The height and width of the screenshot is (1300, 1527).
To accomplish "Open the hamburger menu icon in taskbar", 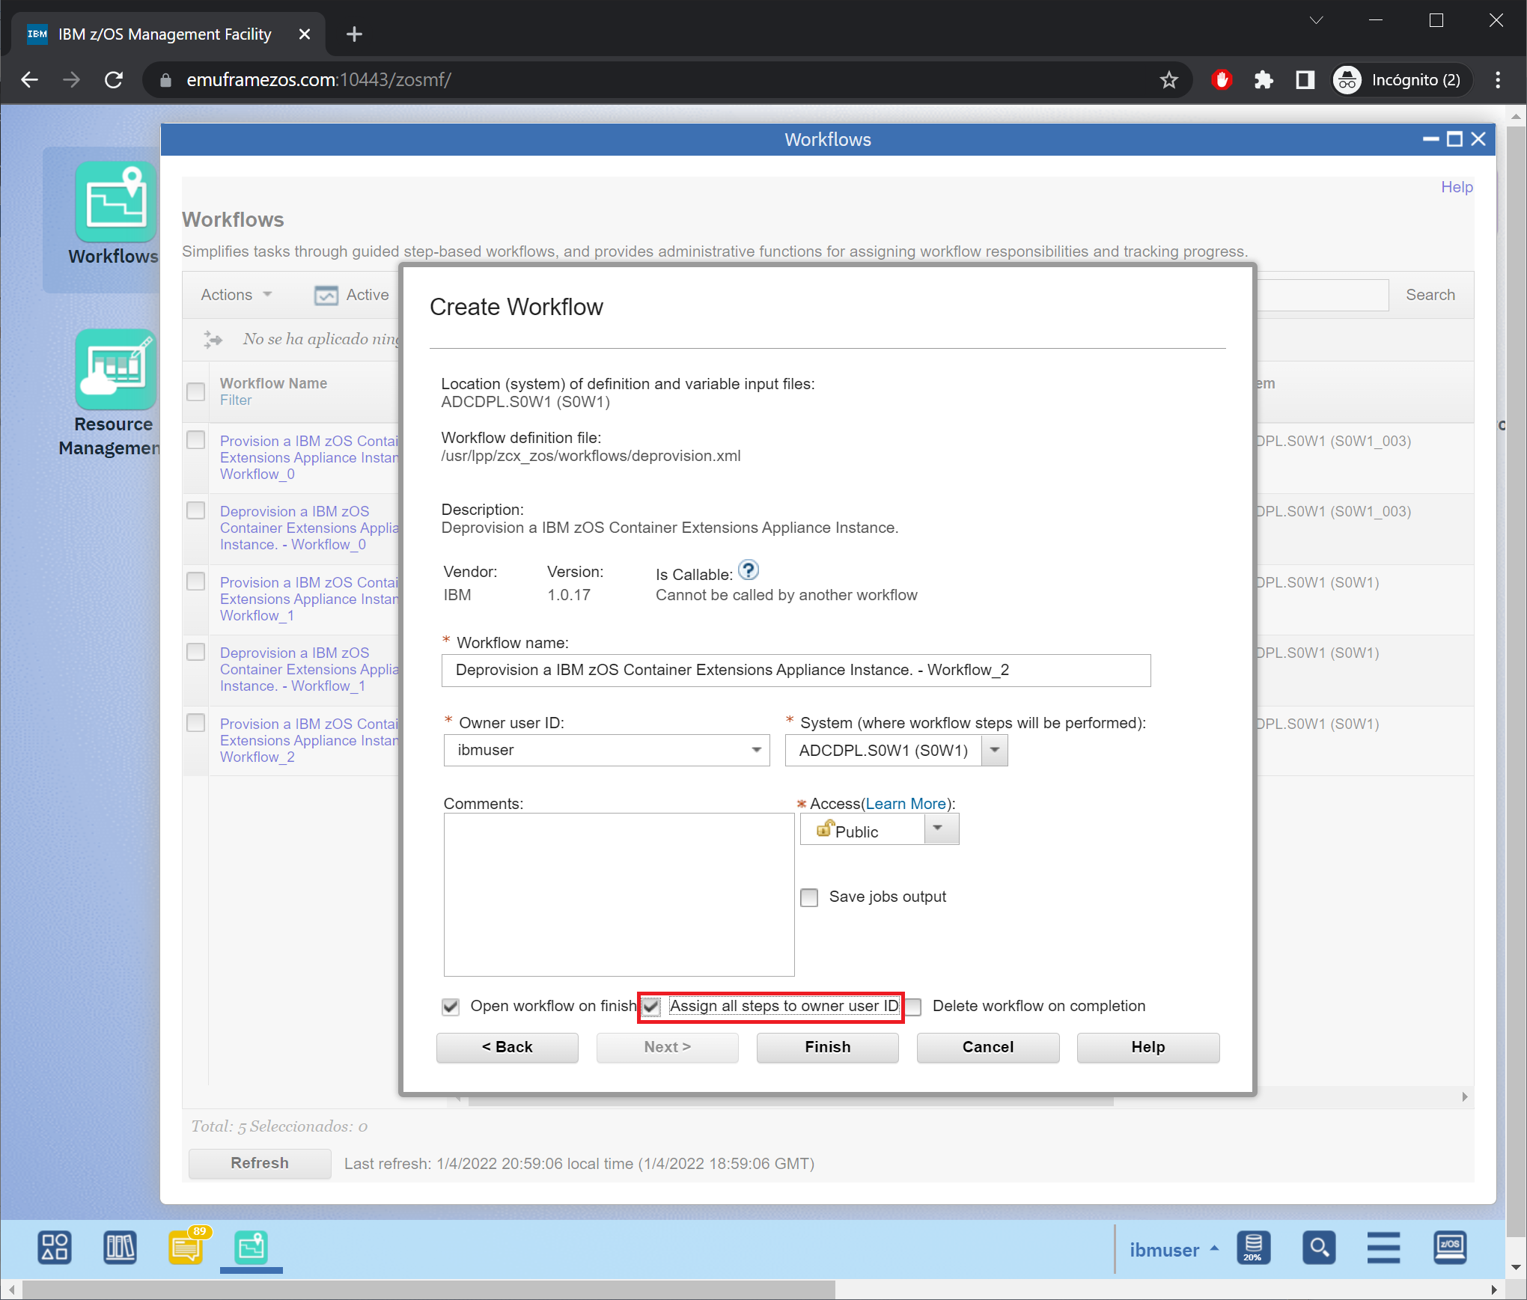I will tap(1383, 1248).
